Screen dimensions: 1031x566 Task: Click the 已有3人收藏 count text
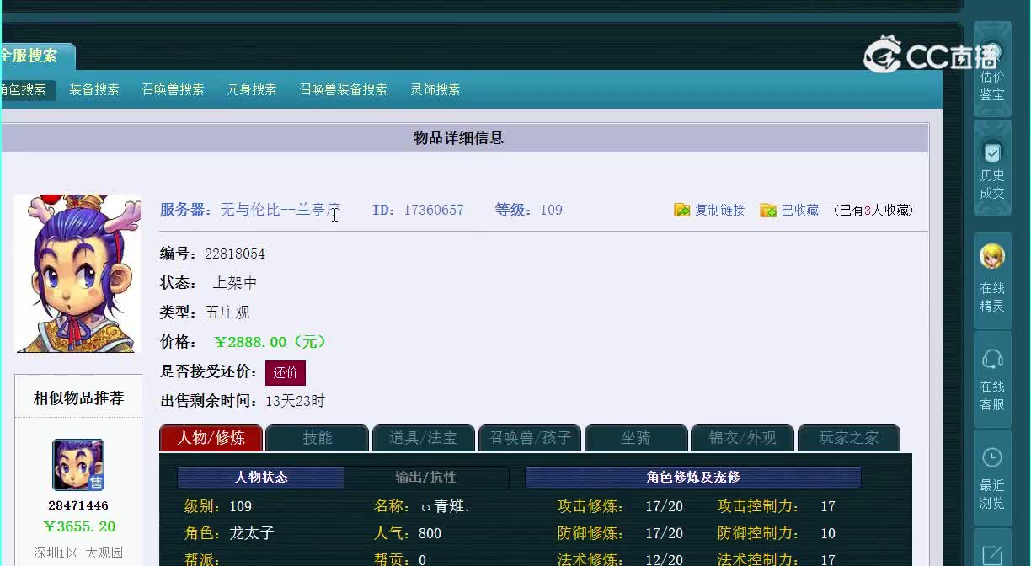(x=873, y=210)
